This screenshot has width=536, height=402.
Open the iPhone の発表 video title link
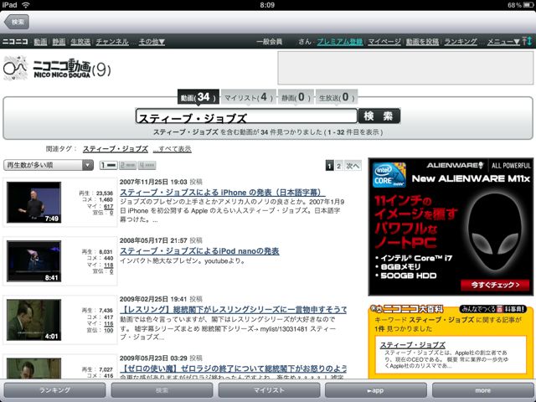click(222, 193)
